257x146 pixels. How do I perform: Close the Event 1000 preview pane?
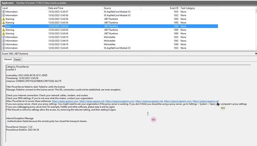point(256,54)
